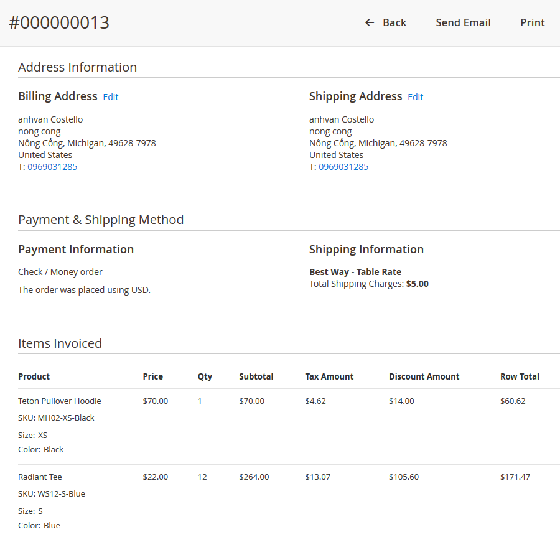Select the invoice number #000000013 heading
Image resolution: width=560 pixels, height=560 pixels.
59,23
